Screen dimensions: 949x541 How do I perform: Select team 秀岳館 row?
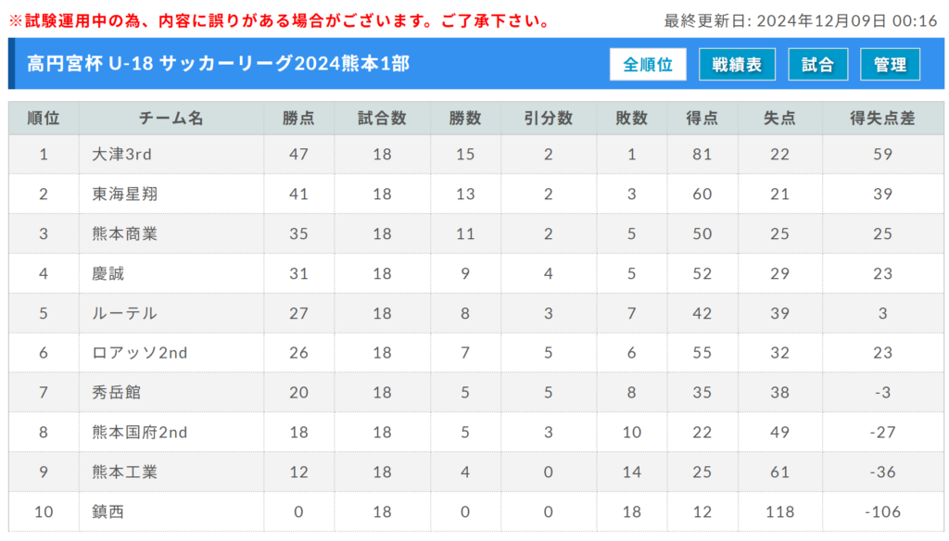(x=476, y=392)
